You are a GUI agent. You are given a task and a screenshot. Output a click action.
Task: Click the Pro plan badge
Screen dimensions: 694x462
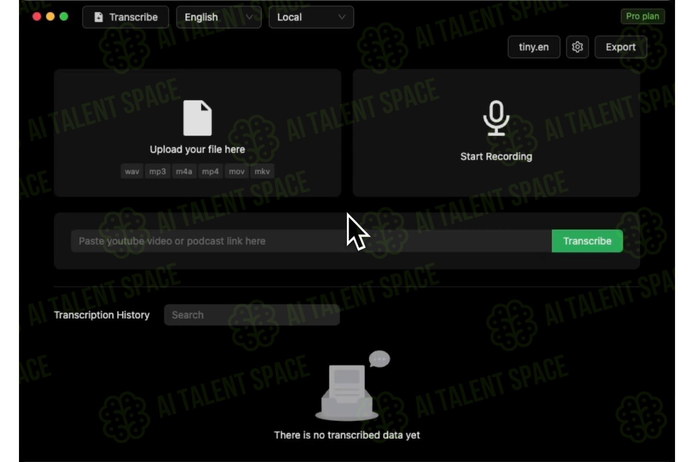643,16
